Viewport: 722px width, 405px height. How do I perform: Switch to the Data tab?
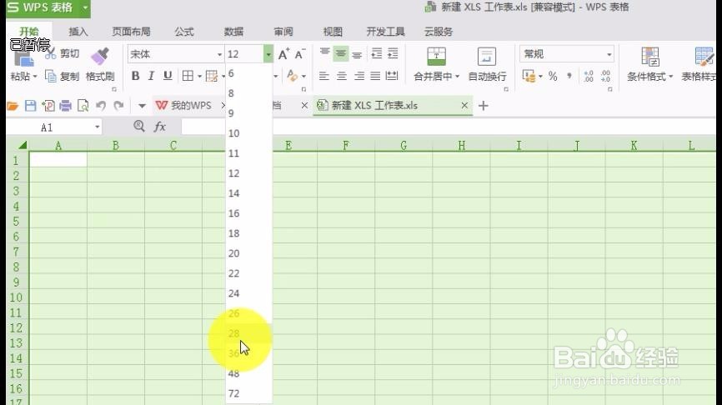click(234, 32)
